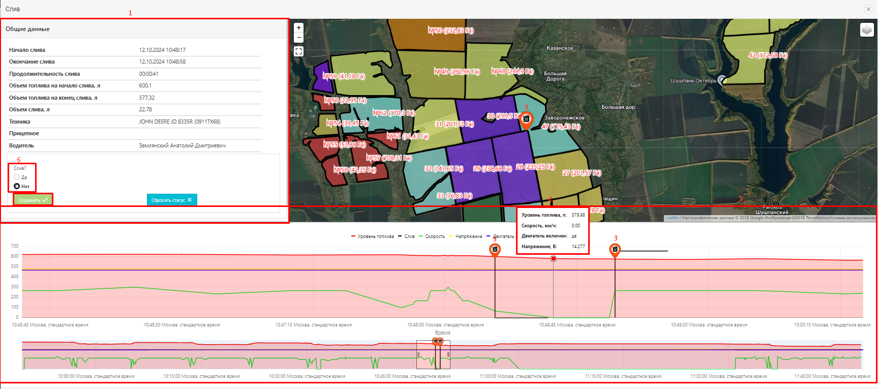Click the second drain marker on the chart
The width and height of the screenshot is (878, 389).
(x=615, y=249)
